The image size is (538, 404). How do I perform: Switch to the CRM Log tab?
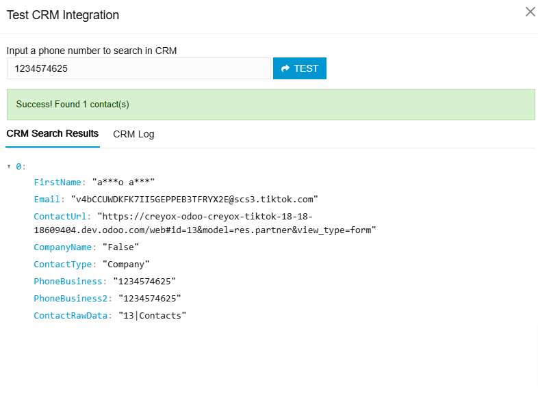pyautogui.click(x=133, y=134)
